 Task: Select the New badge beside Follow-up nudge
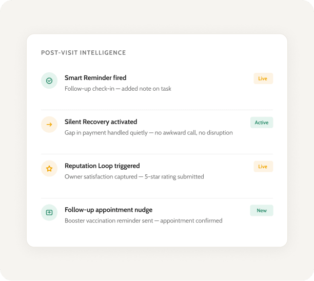(262, 210)
